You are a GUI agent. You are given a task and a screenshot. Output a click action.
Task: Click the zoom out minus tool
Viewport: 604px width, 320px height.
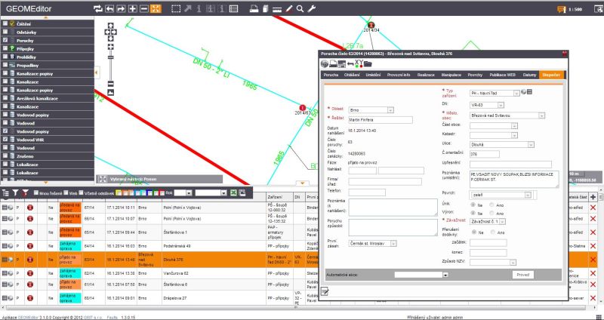pyautogui.click(x=144, y=8)
